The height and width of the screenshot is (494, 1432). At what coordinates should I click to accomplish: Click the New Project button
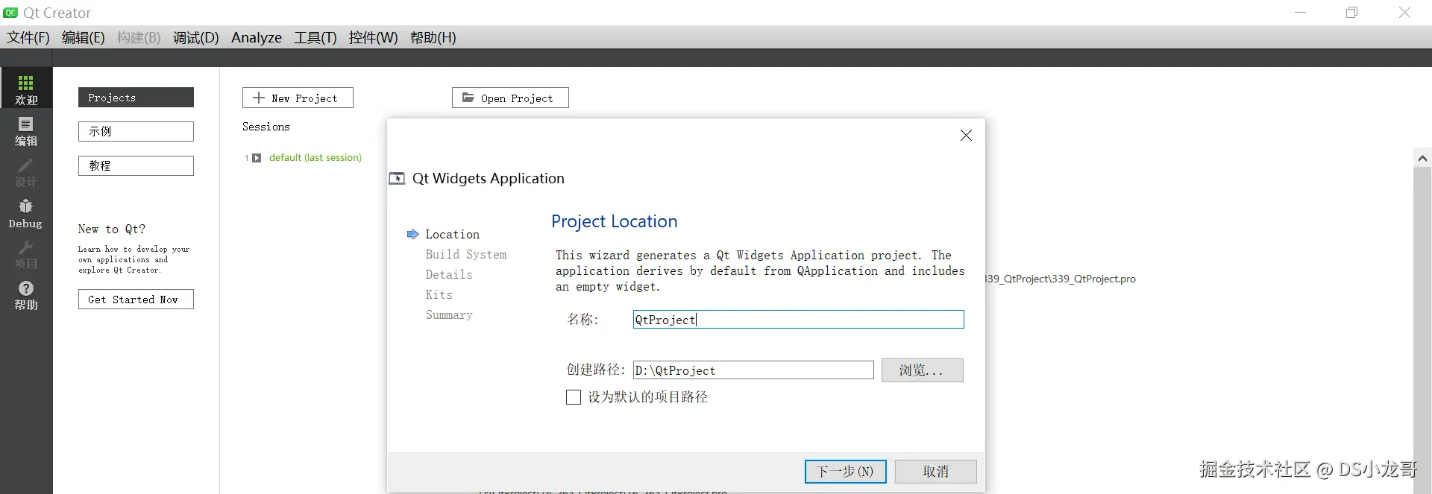coord(298,98)
